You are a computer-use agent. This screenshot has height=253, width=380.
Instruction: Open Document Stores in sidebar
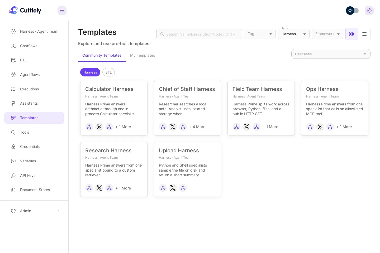pyautogui.click(x=34, y=190)
